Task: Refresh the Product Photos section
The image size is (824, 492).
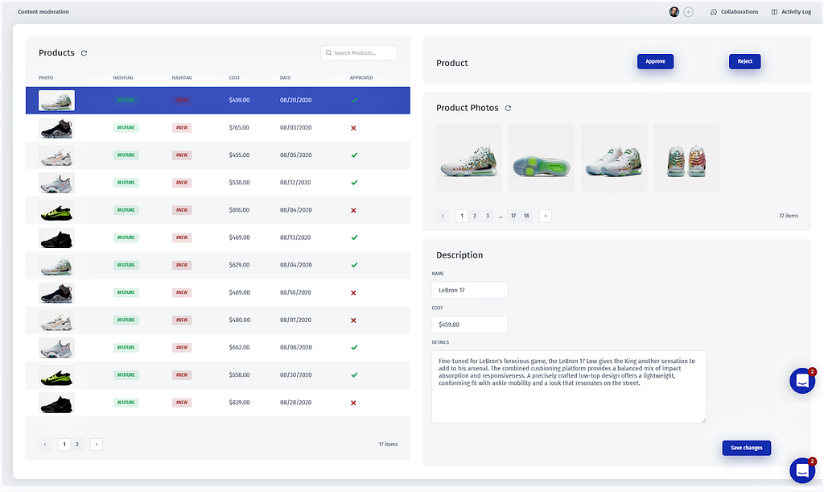Action: (509, 108)
